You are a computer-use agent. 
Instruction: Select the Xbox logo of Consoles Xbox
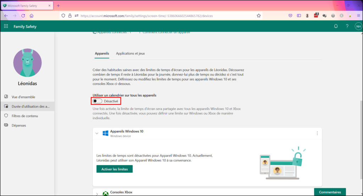[x=106, y=193]
